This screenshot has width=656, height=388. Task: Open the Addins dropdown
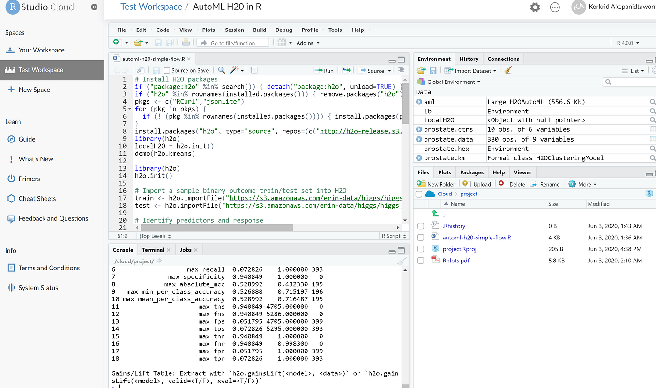307,42
